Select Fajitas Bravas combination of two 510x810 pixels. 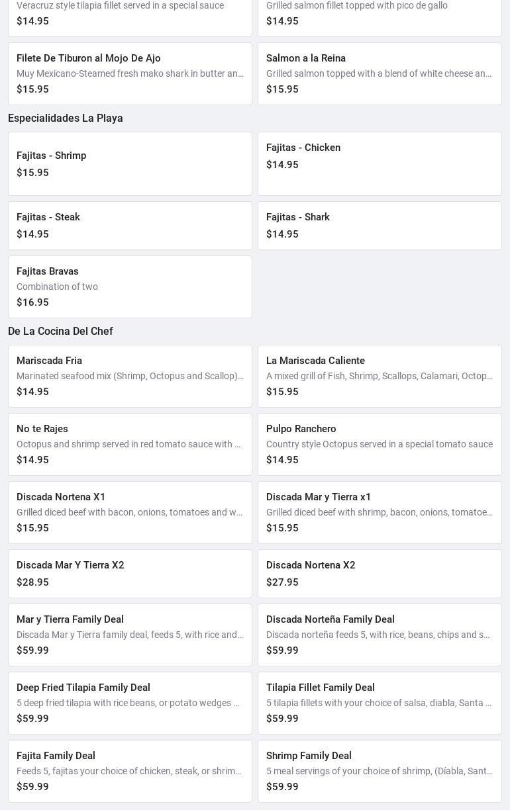(130, 287)
